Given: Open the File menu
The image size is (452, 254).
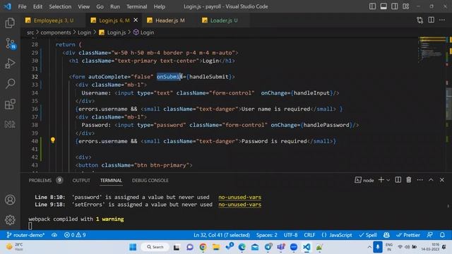Looking at the screenshot, I should (22, 6).
